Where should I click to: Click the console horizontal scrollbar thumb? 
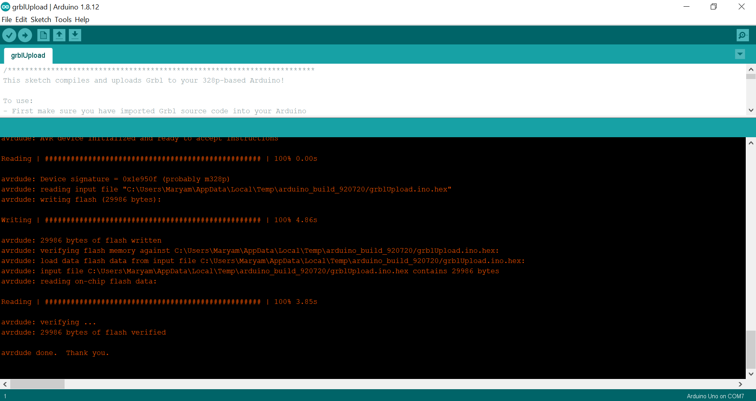pos(37,384)
